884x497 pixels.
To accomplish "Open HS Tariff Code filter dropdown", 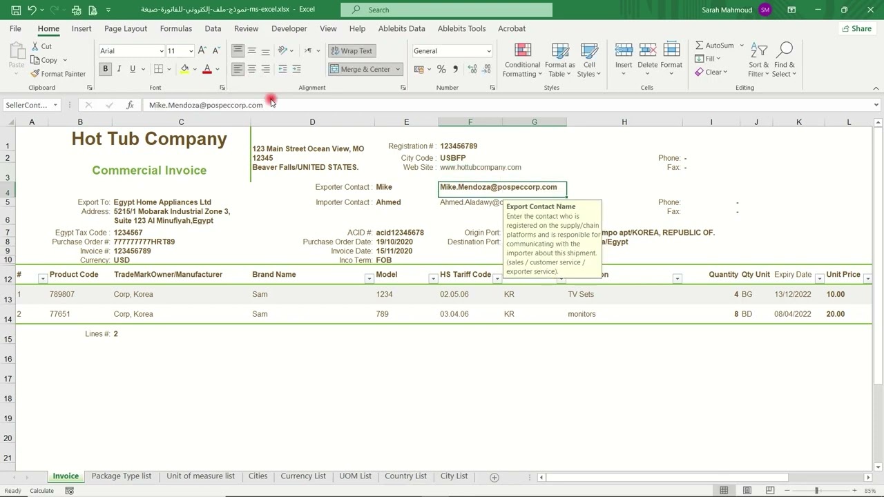I will tap(497, 279).
